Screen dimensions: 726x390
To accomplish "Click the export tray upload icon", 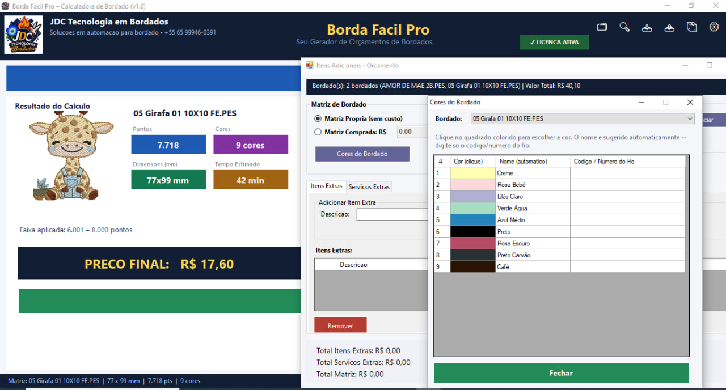I will tap(669, 27).
